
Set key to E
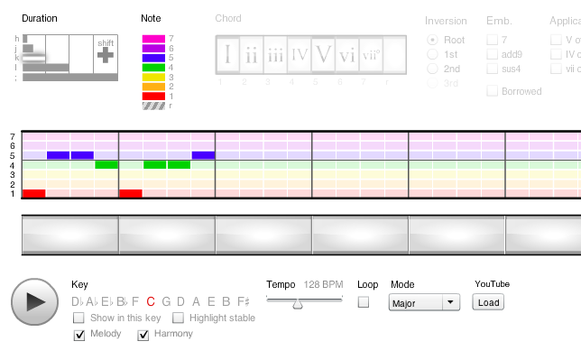(211, 301)
